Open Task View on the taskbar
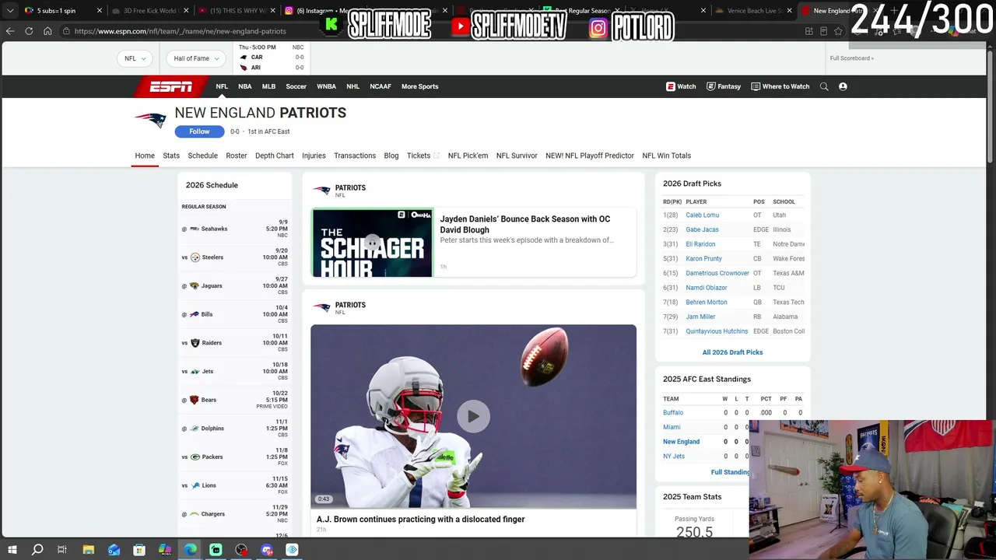Screen dimensions: 996x560 tap(62, 550)
